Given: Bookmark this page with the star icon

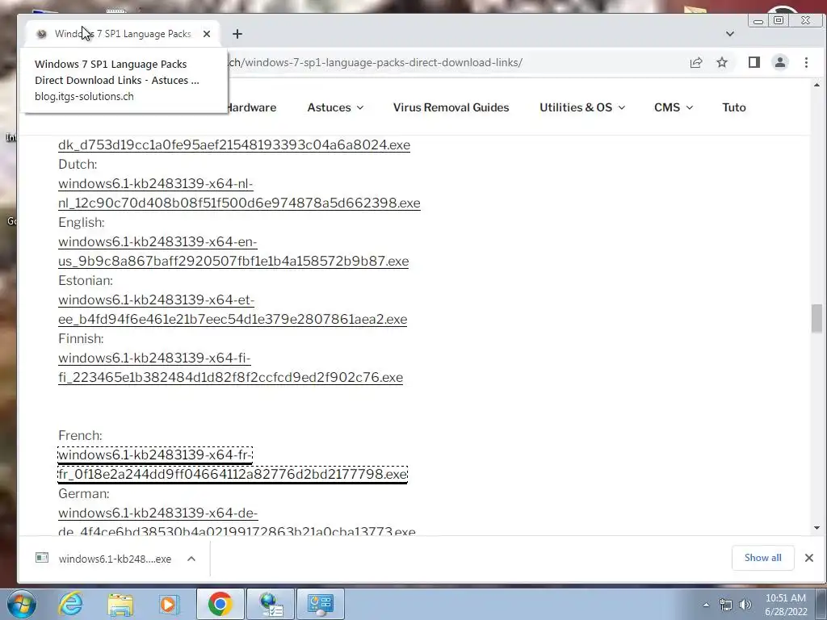Looking at the screenshot, I should pyautogui.click(x=722, y=62).
